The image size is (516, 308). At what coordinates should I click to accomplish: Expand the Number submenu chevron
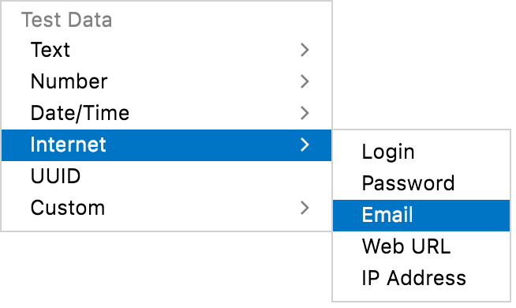[x=305, y=81]
